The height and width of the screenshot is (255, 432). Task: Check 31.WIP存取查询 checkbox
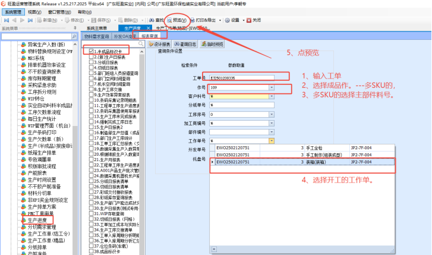pos(91,213)
